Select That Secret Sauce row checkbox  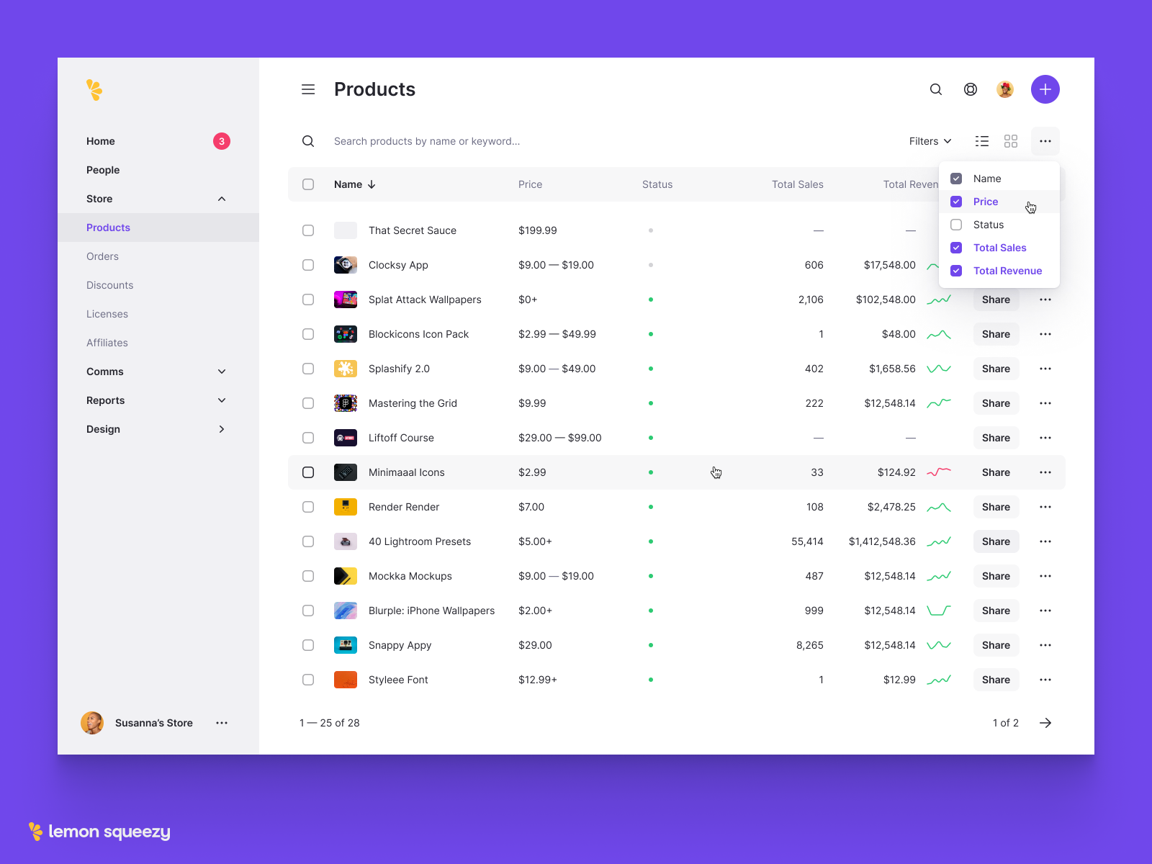pos(308,230)
